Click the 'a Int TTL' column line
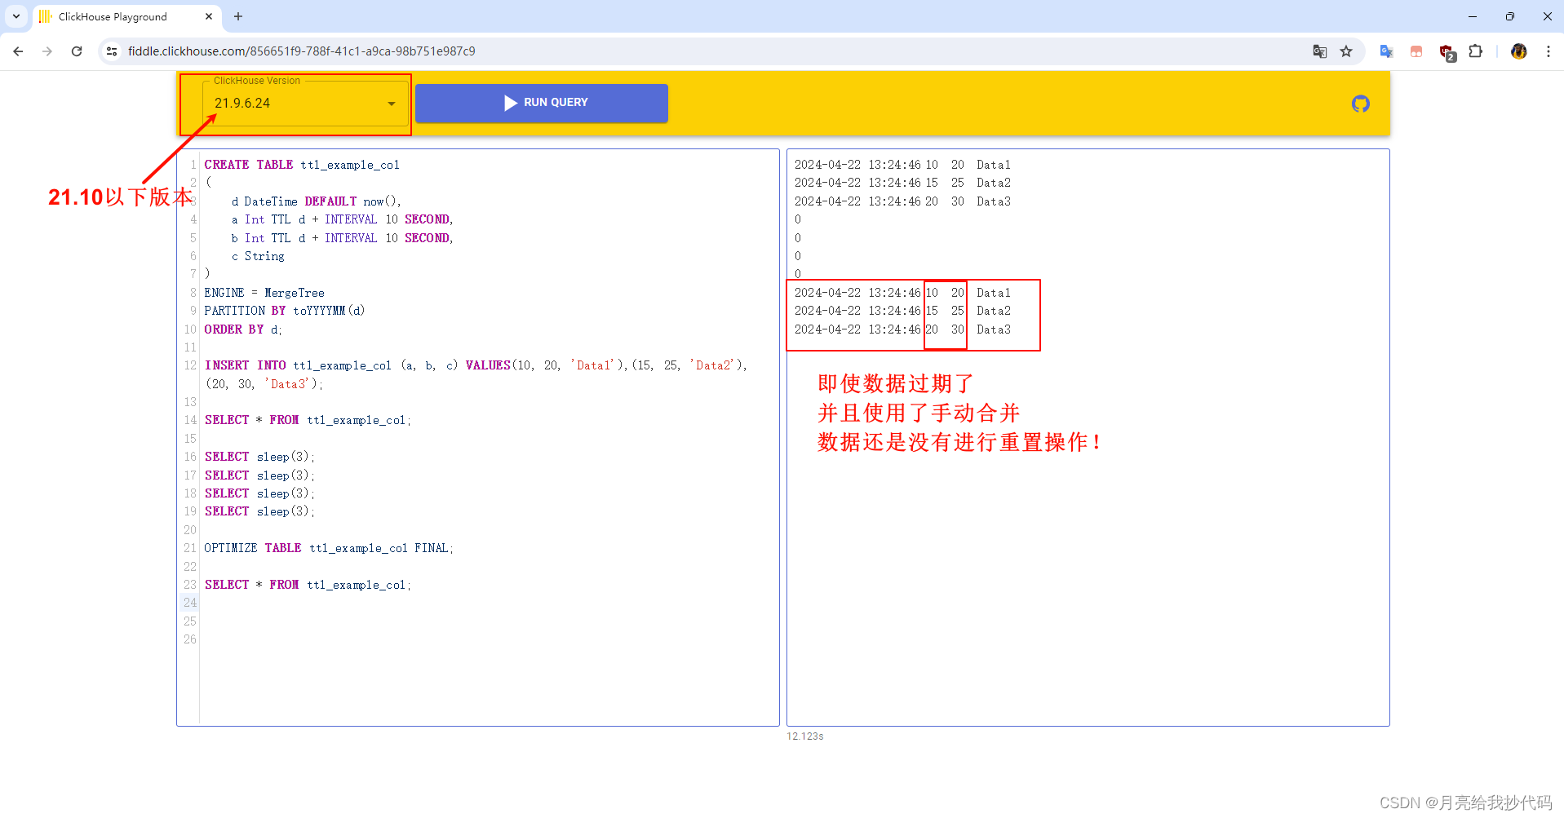Viewport: 1564px width, 818px height. coord(342,219)
